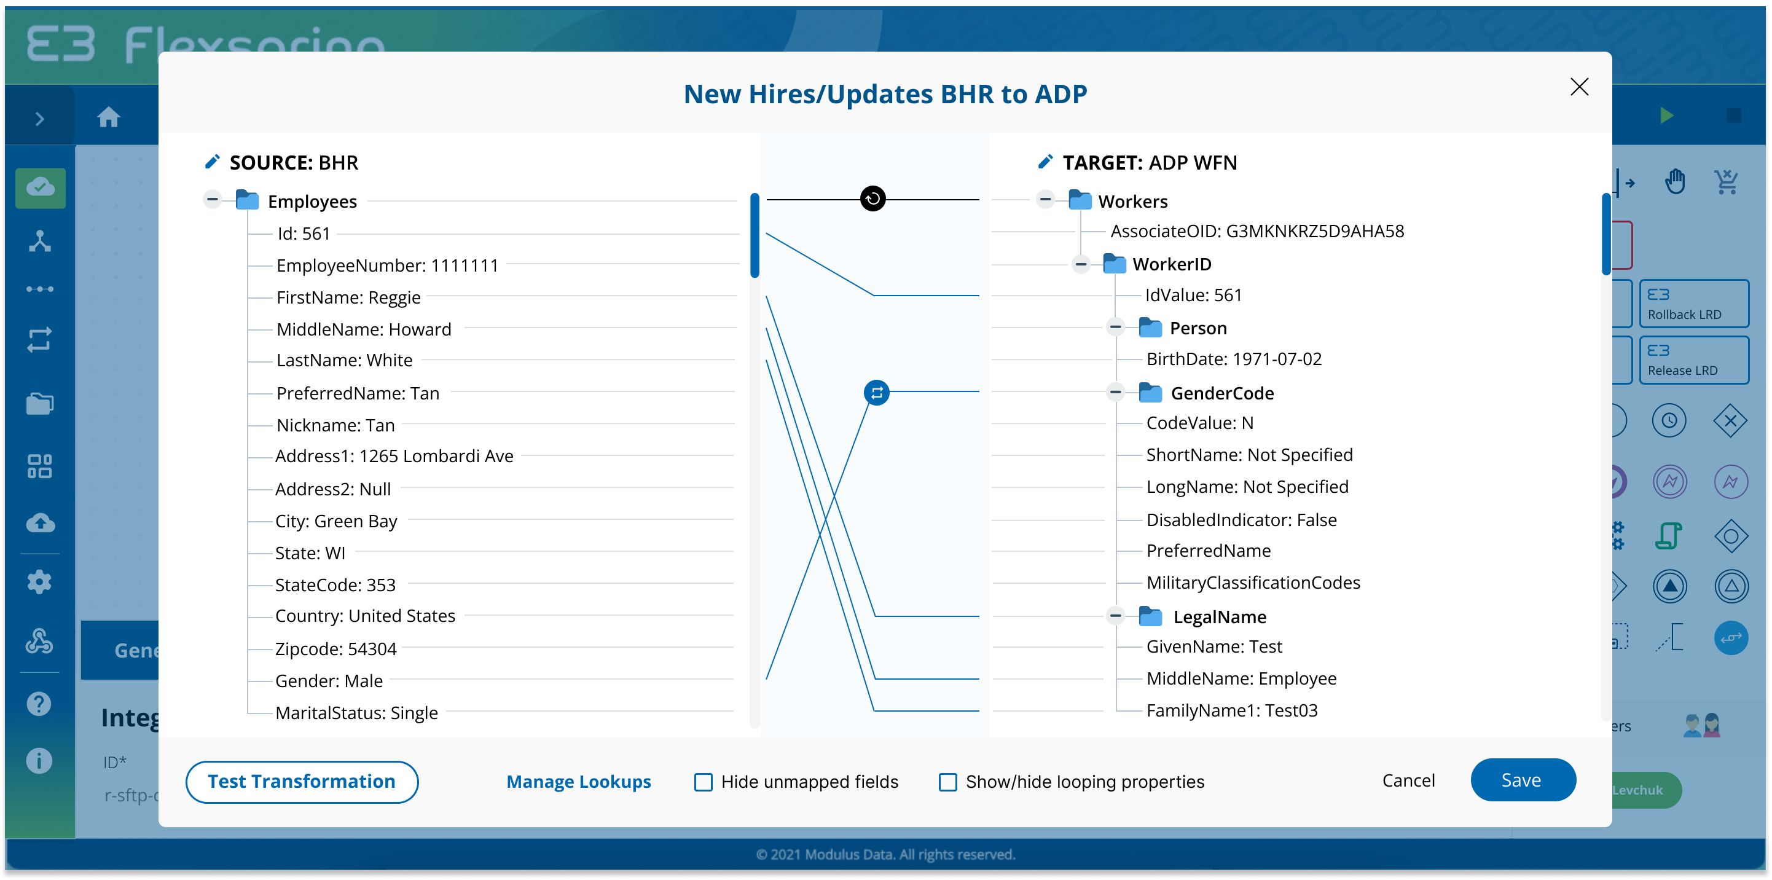Open the cloud check sidebar icon
This screenshot has width=1772, height=880.
click(41, 187)
